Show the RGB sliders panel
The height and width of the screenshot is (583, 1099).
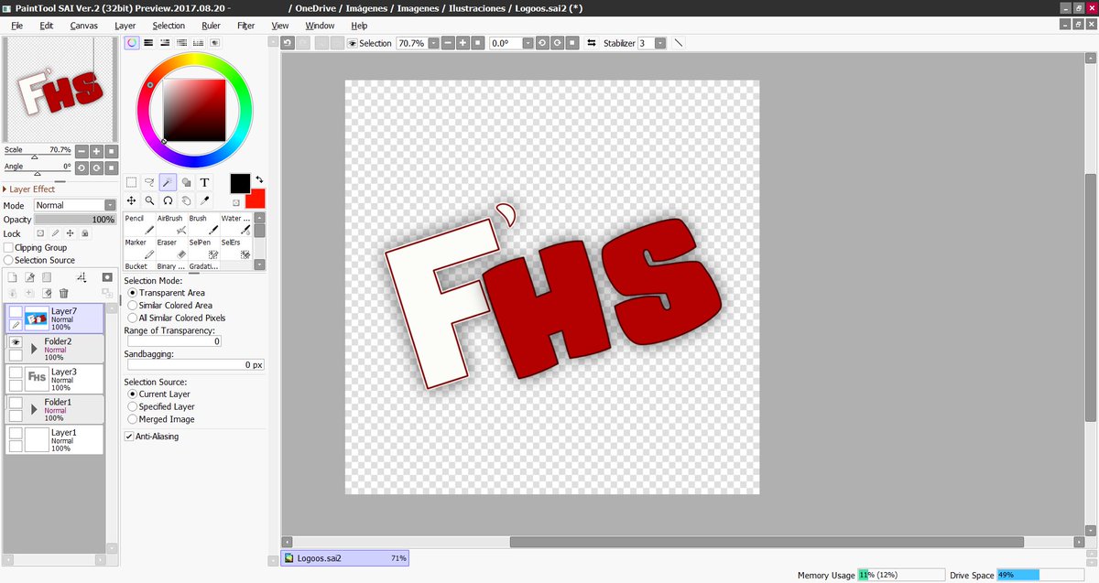148,42
